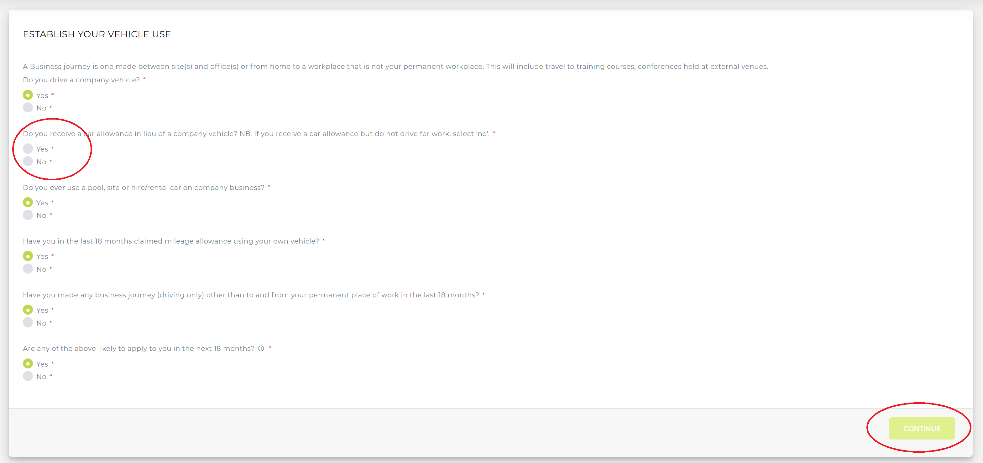983x463 pixels.
Task: Select No for driving a company vehicle
Action: coord(28,107)
